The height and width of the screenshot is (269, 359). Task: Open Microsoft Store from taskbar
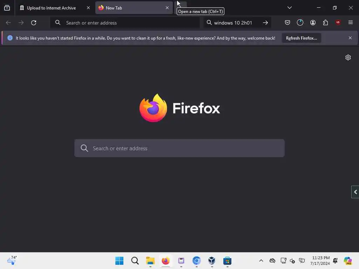(x=227, y=261)
